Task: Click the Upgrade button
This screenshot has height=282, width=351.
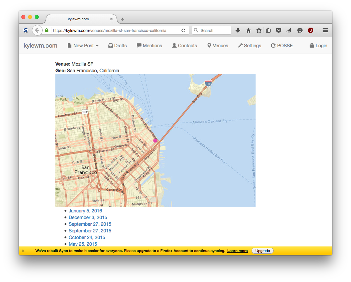Action: 262,251
